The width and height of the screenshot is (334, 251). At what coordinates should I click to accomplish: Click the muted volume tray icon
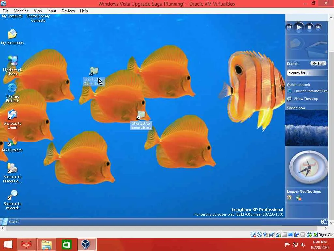coord(303,245)
